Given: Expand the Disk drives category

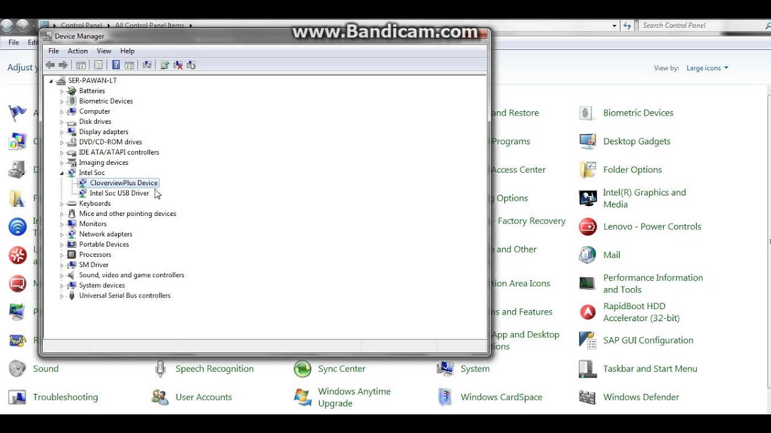Looking at the screenshot, I should (x=61, y=121).
